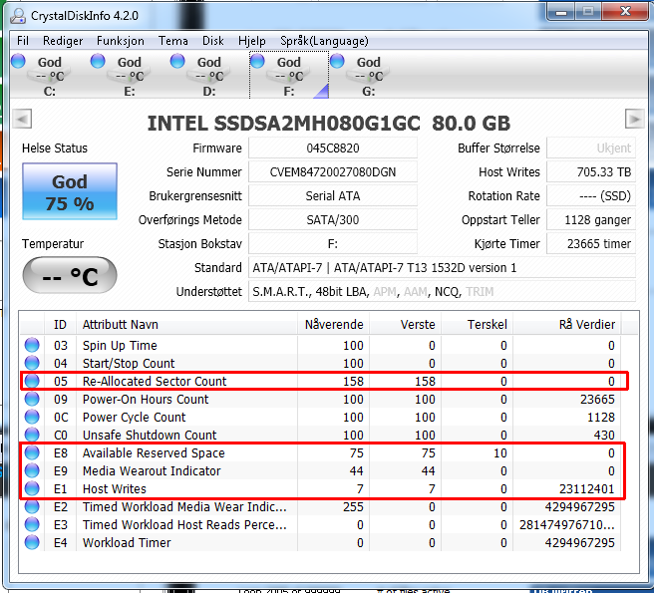This screenshot has width=654, height=593.
Task: Click status orb of Available Reserved Space row
Action: click(32, 452)
